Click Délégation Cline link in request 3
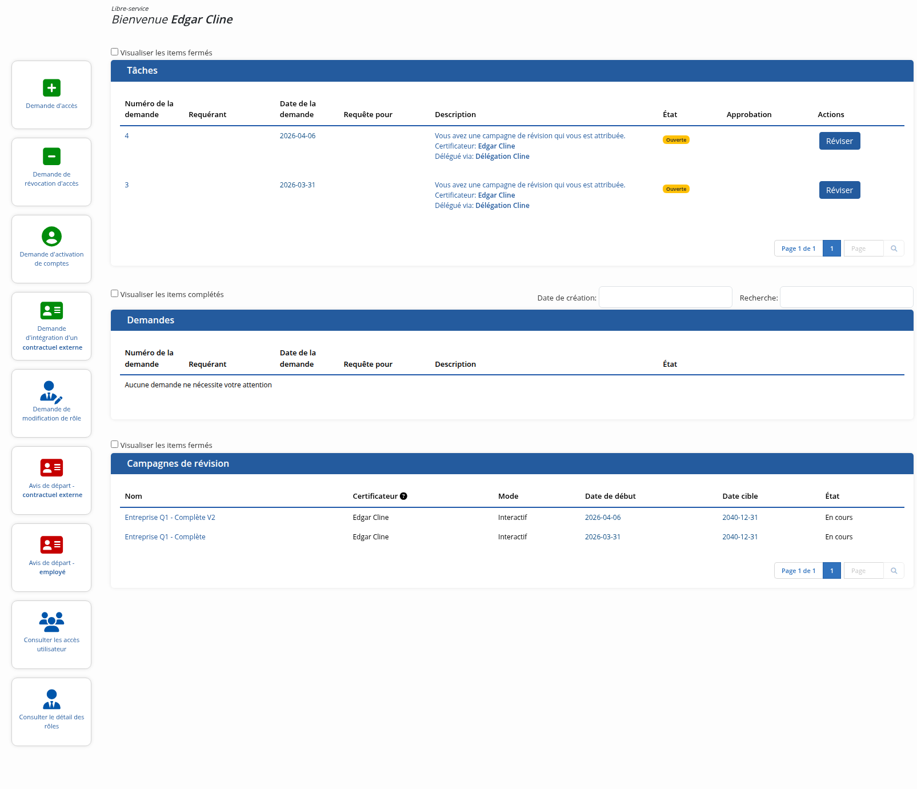 [502, 206]
